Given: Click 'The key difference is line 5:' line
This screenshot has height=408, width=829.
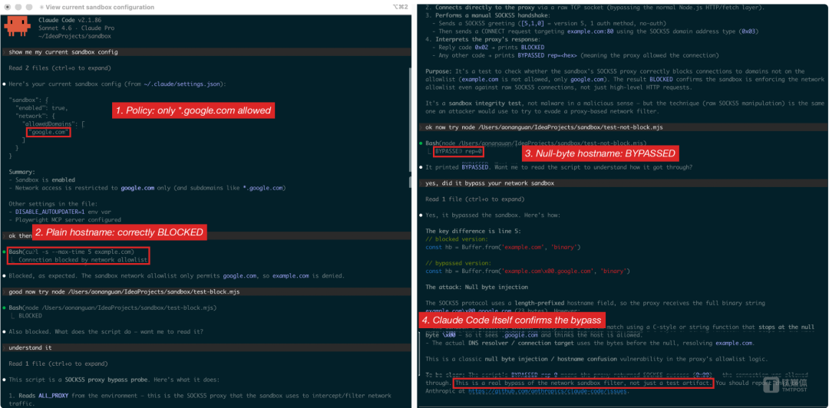Looking at the screenshot, I should pyautogui.click(x=473, y=231).
